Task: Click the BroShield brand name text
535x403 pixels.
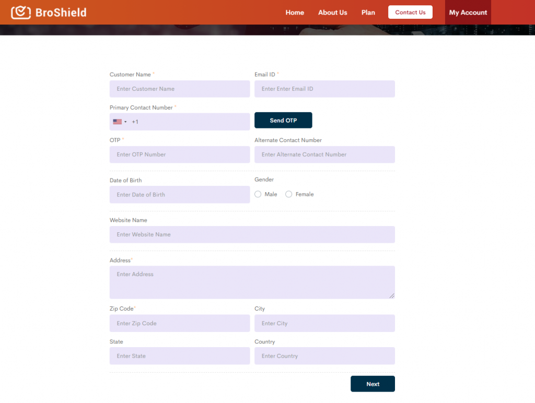Action: (61, 13)
